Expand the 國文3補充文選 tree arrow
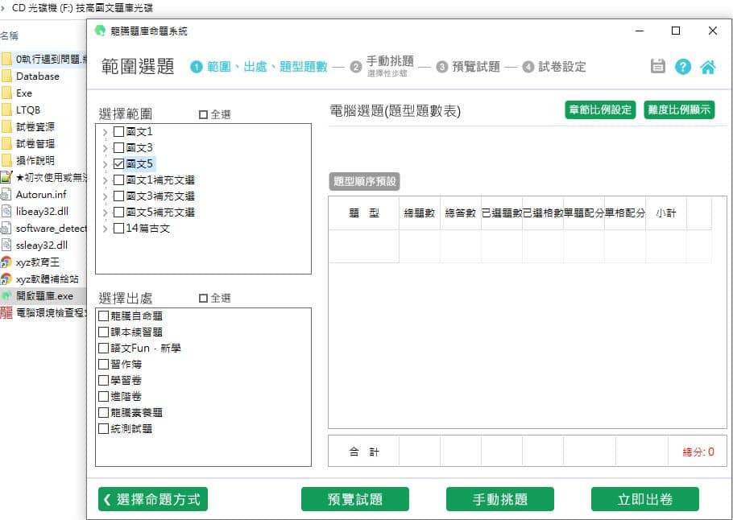 [x=106, y=196]
